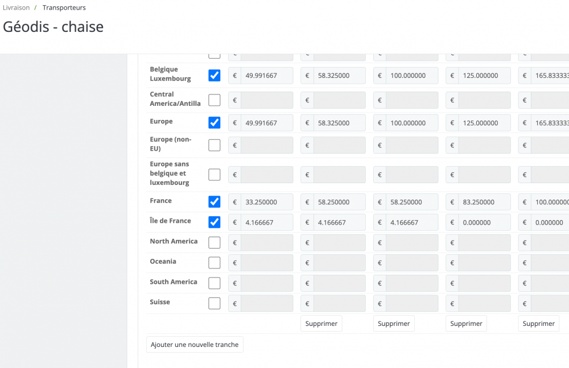The height and width of the screenshot is (368, 569).
Task: Tick the Oceania zone checkbox
Action: 215,263
